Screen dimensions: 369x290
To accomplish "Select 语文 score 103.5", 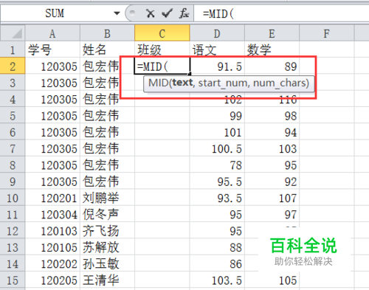I will [x=217, y=280].
